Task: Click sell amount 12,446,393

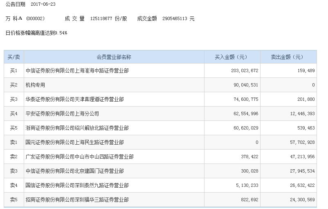Action: pyautogui.click(x=303, y=114)
